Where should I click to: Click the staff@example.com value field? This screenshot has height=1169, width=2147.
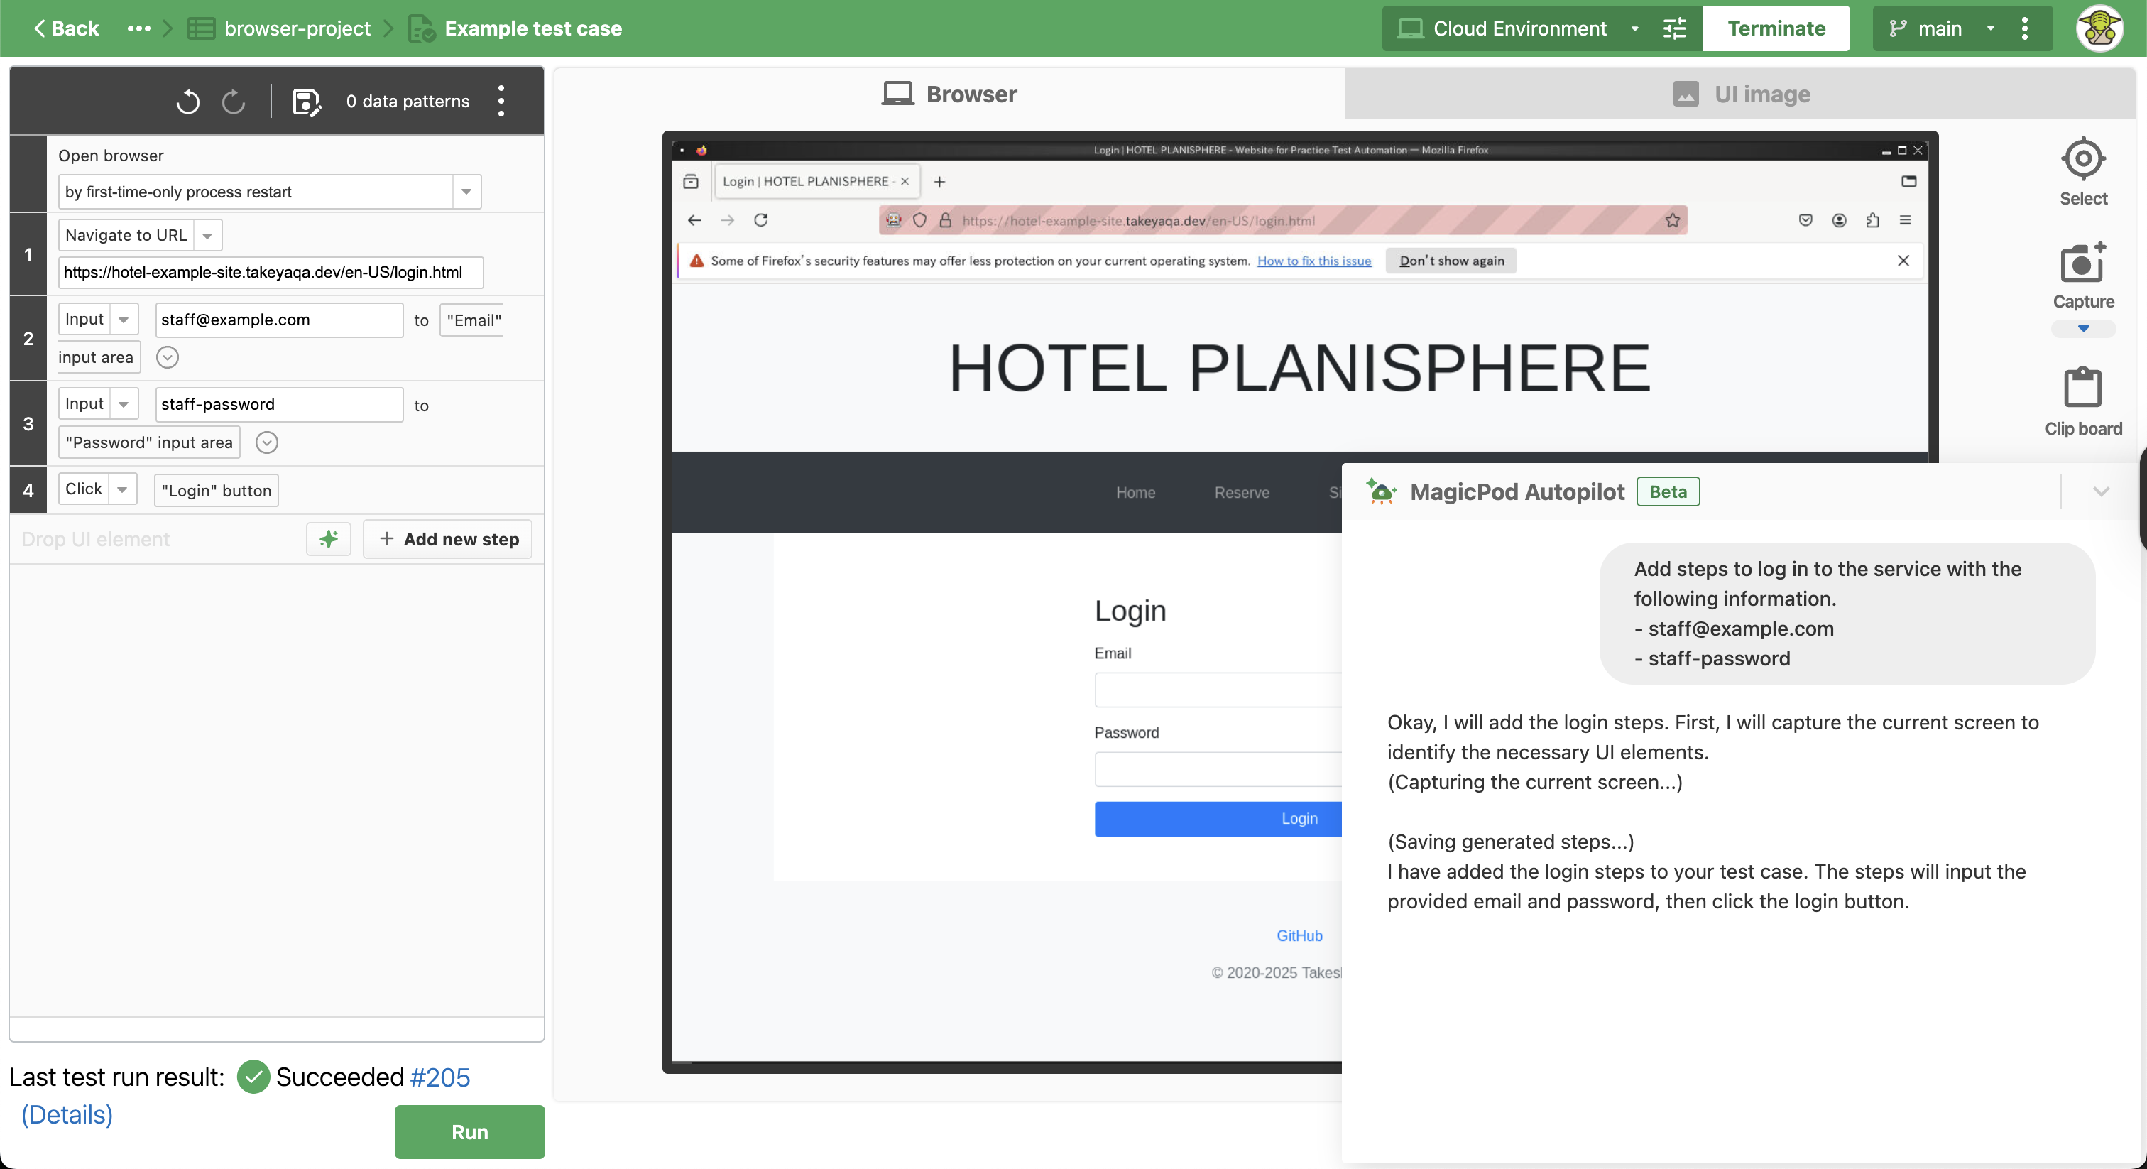click(279, 320)
